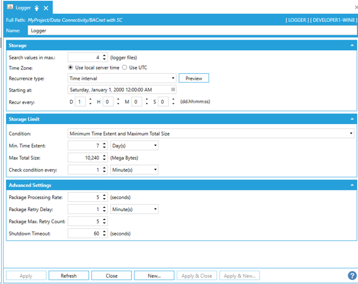Decrease the Max Total Size value

pyautogui.click(x=104, y=159)
